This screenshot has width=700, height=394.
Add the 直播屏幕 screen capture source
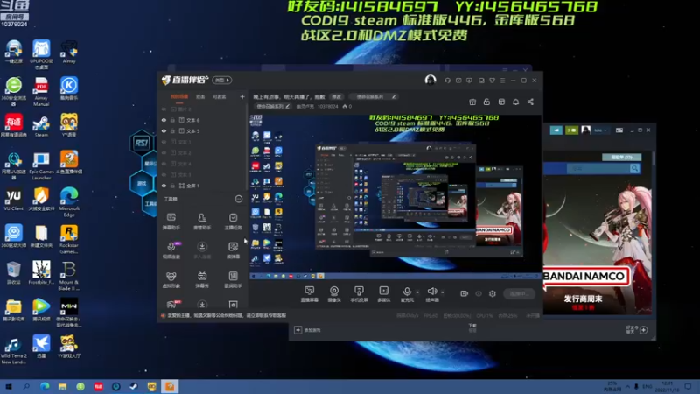(x=310, y=294)
